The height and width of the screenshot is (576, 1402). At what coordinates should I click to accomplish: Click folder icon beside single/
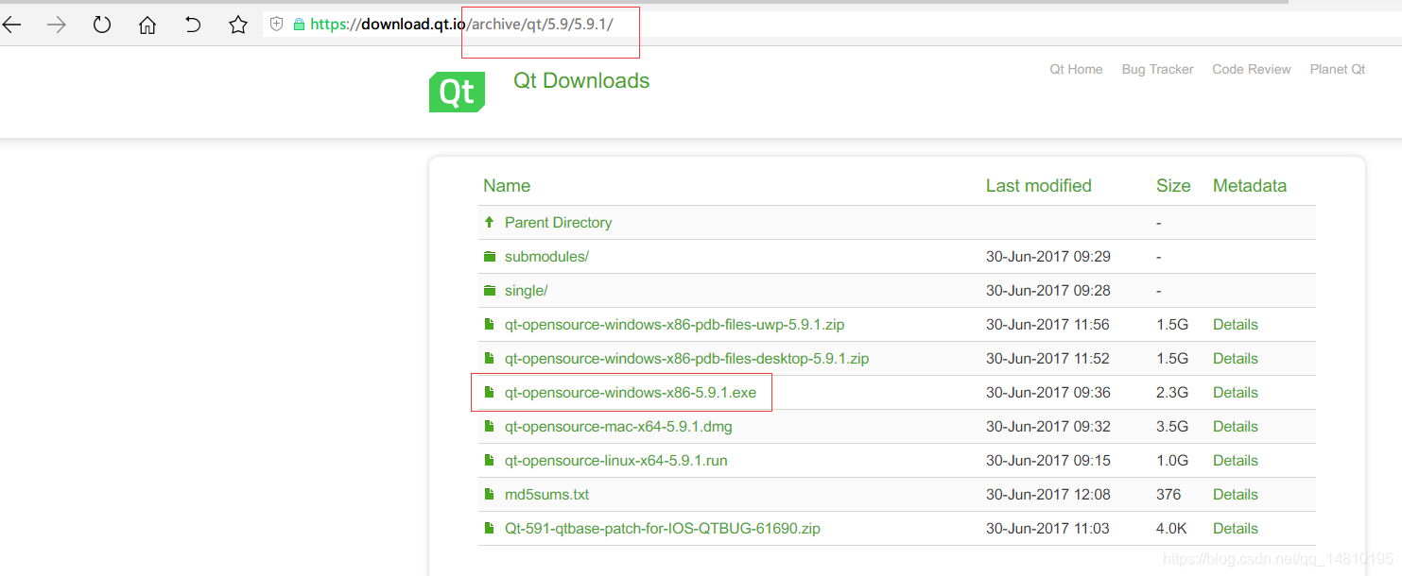(x=489, y=291)
